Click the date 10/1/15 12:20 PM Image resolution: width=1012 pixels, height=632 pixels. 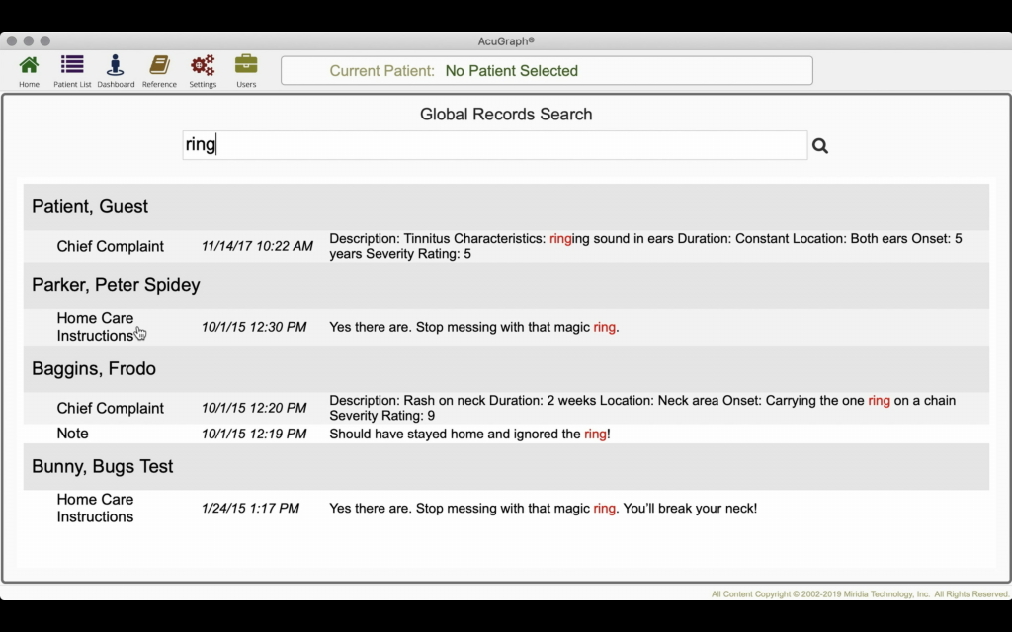click(x=254, y=408)
